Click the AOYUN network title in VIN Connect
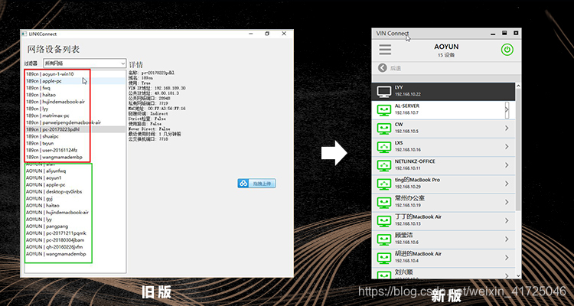Screen dimensions: 574x306 click(x=446, y=47)
